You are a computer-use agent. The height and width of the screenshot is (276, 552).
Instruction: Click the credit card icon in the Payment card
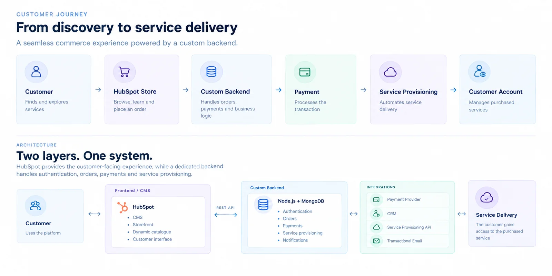click(x=305, y=72)
